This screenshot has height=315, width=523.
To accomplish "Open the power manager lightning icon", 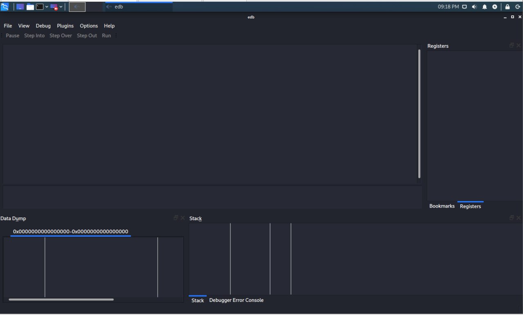I will tap(495, 7).
